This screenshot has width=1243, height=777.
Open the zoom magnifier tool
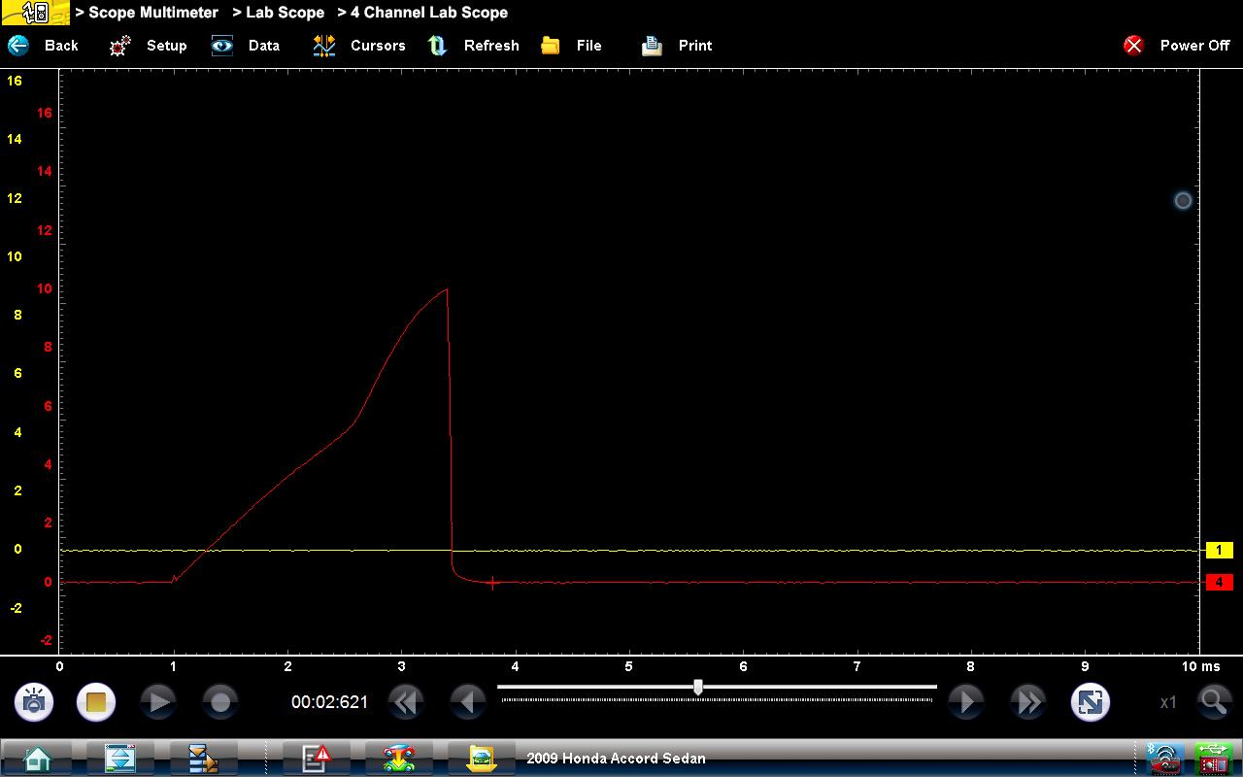click(x=1214, y=702)
